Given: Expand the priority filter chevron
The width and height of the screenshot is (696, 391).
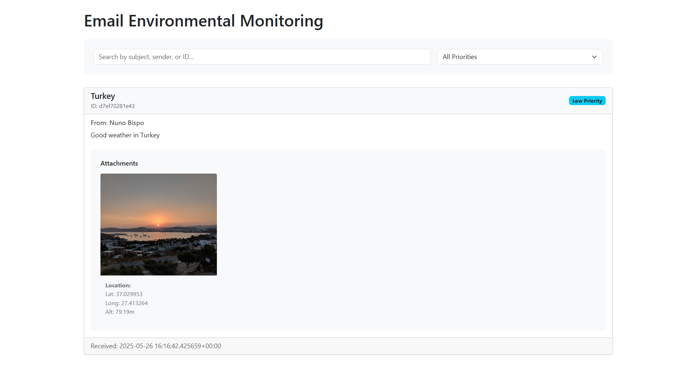Looking at the screenshot, I should click(x=594, y=57).
